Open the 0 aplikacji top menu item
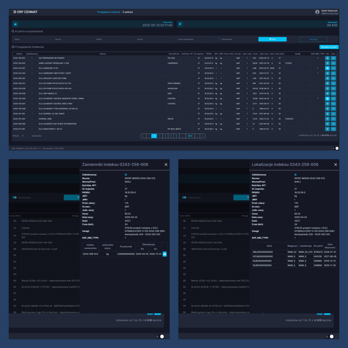Image resolution: width=348 pixels, height=348 pixels. (x=128, y=12)
